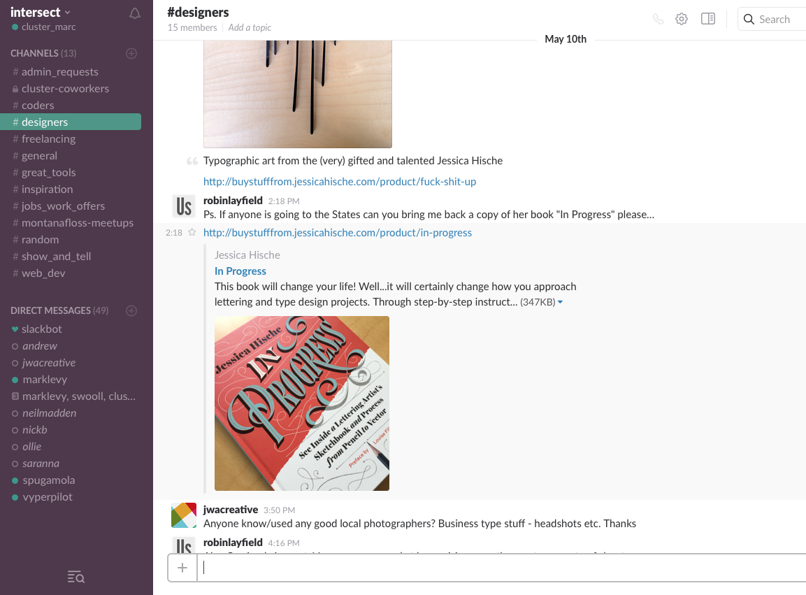Toggle the details side pane icon
This screenshot has width=806, height=595.
coord(708,19)
